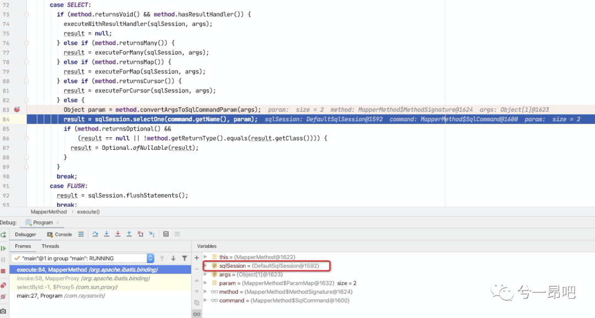Remove watch with the minus icon
Screen dimensions: 595x318
pos(197,269)
